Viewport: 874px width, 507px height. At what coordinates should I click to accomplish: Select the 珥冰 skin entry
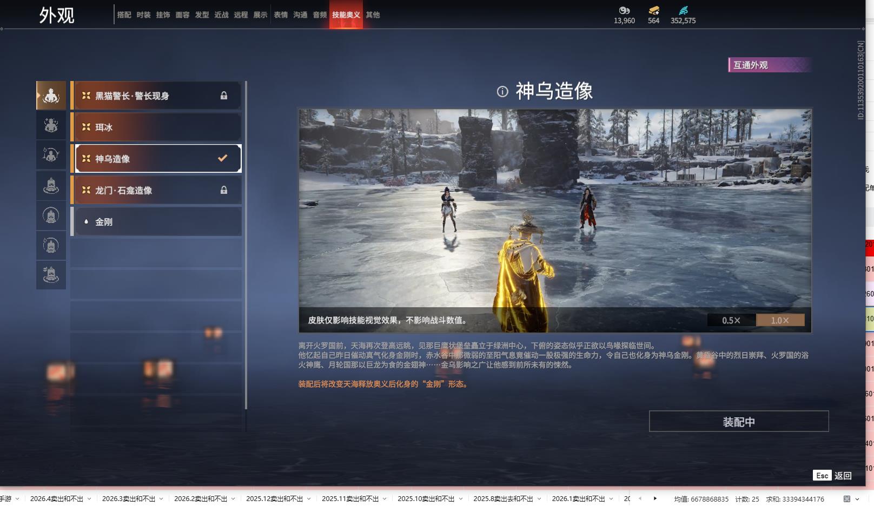click(156, 127)
